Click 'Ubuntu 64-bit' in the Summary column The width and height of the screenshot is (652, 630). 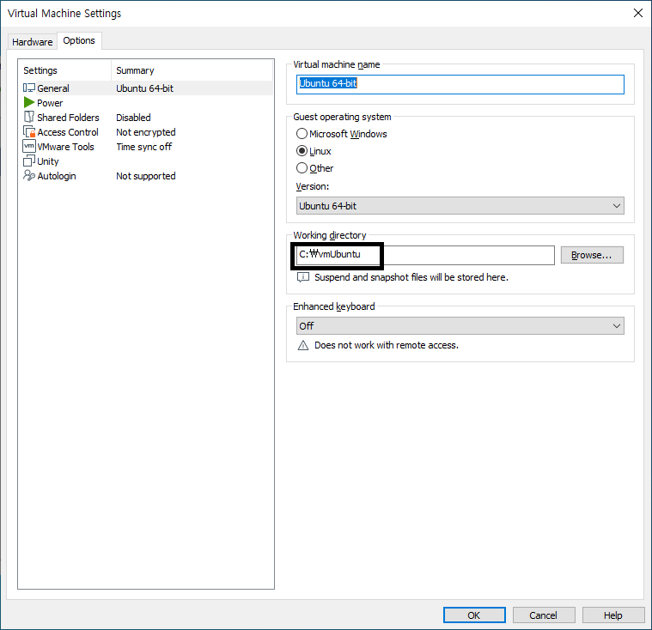pos(144,88)
